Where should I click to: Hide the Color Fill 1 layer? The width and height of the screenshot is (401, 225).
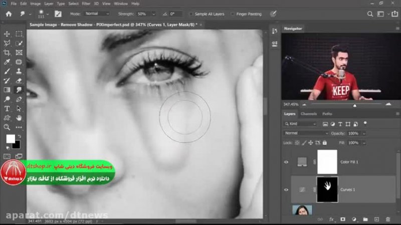[x=286, y=162]
